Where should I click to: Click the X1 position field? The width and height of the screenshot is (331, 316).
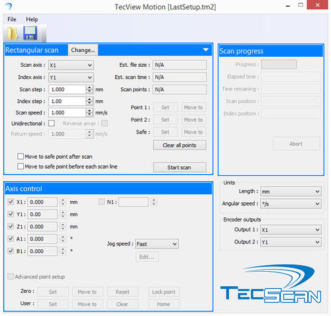42,202
